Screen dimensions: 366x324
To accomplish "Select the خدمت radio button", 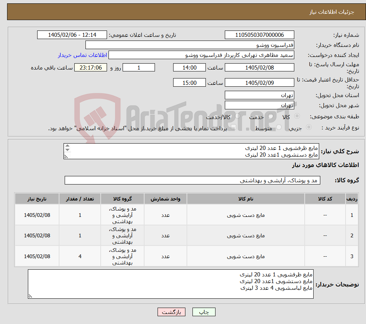I will [x=271, y=116].
